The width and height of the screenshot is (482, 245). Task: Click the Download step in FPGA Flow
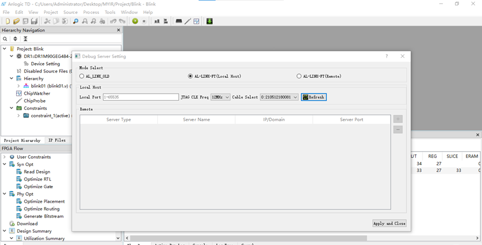27,223
